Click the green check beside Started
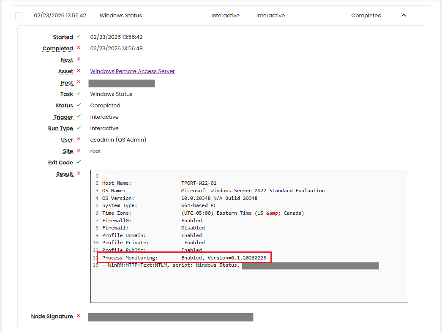This screenshot has height=333, width=442. click(x=79, y=37)
